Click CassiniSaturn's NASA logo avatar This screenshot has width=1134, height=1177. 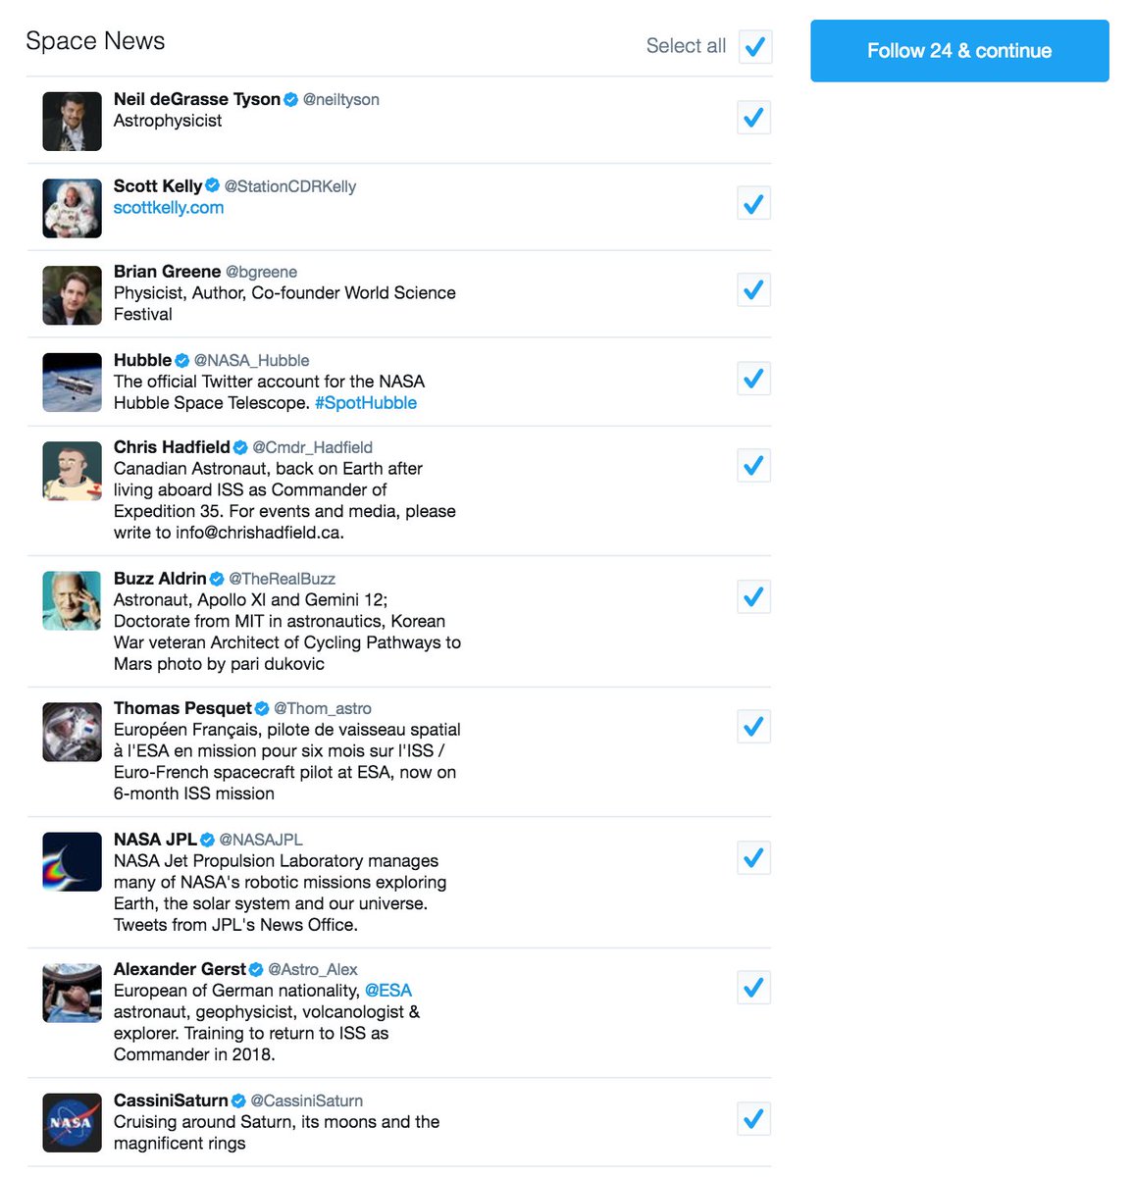[73, 1123]
